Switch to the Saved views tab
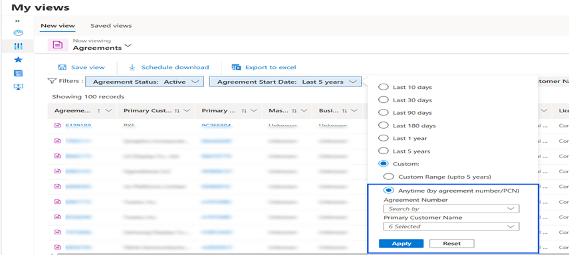The height and width of the screenshot is (255, 569). [111, 26]
